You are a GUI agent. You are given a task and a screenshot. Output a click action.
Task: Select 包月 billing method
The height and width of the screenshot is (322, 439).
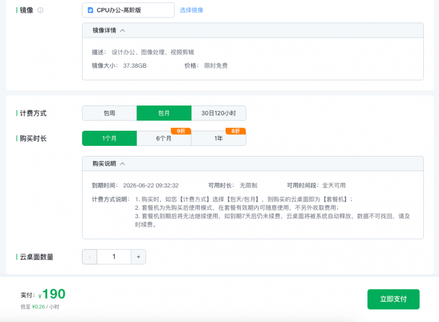coord(164,113)
